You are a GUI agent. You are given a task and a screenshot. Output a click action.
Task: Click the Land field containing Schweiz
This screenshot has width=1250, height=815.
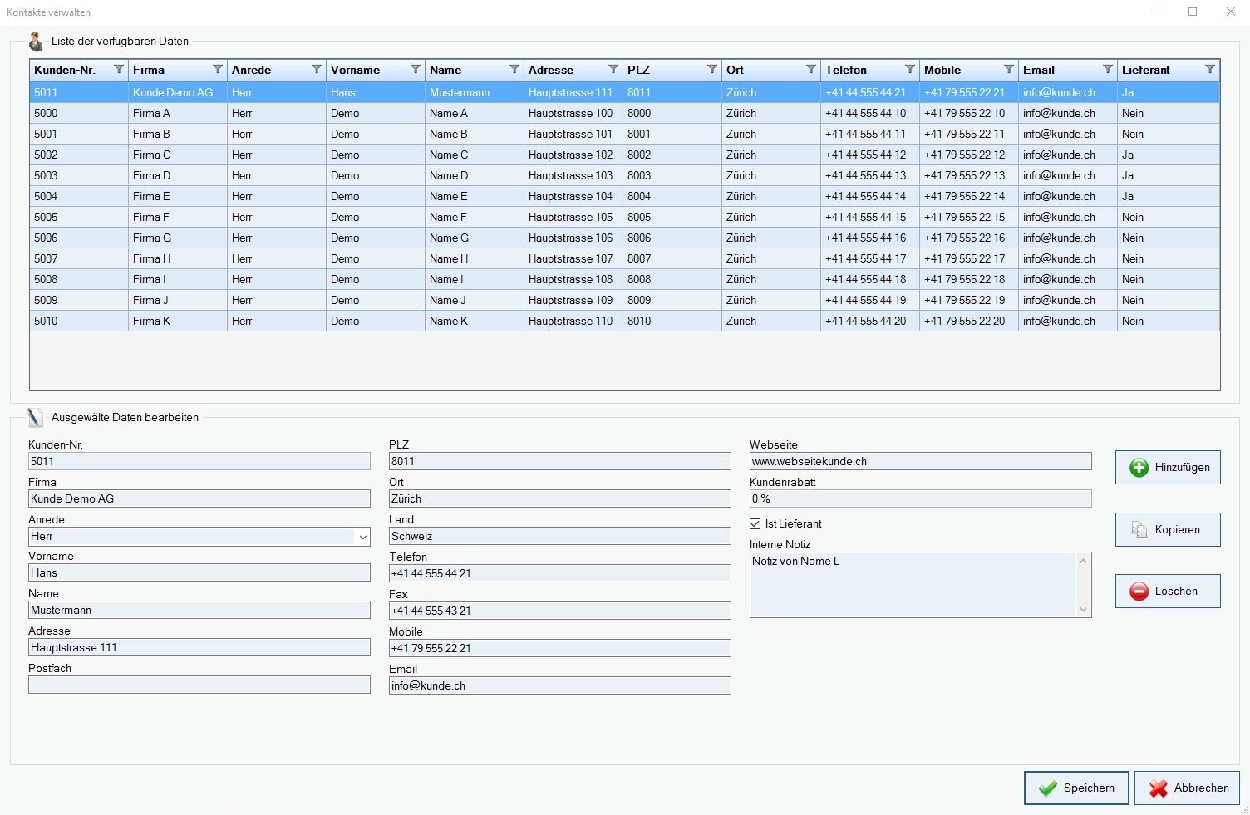coord(560,536)
